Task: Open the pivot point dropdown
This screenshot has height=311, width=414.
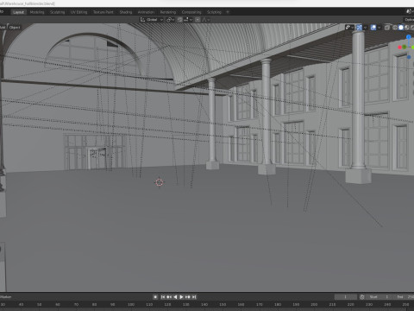Action: tap(170, 20)
